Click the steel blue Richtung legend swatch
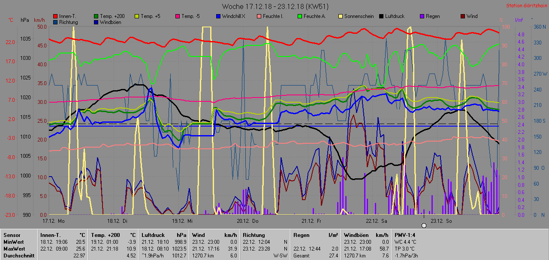The height and width of the screenshot is (260, 549). pos(56,22)
